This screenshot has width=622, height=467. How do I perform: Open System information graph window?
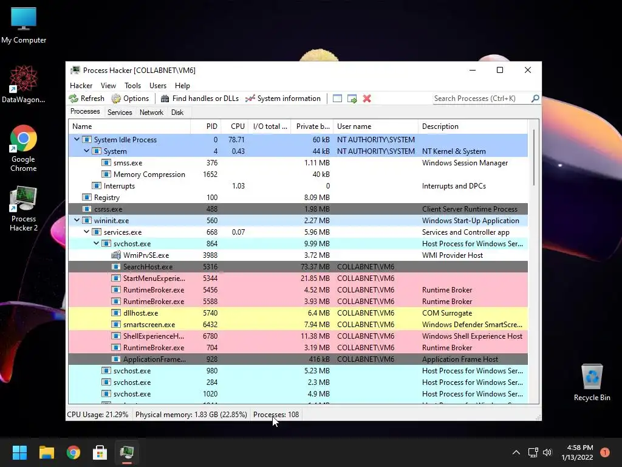(x=283, y=99)
